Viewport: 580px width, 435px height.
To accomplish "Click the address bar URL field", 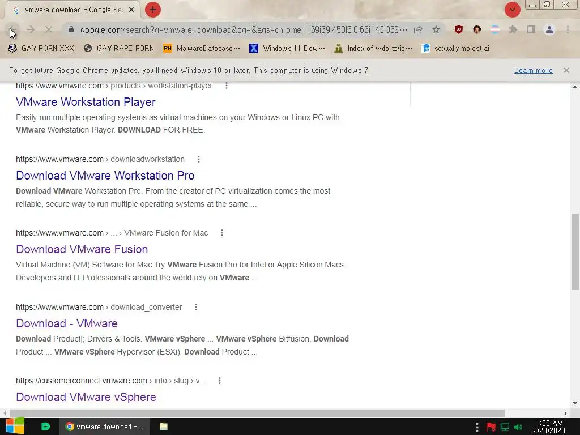I will pos(244,29).
